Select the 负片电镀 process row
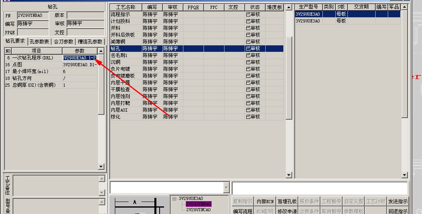 click(197, 69)
